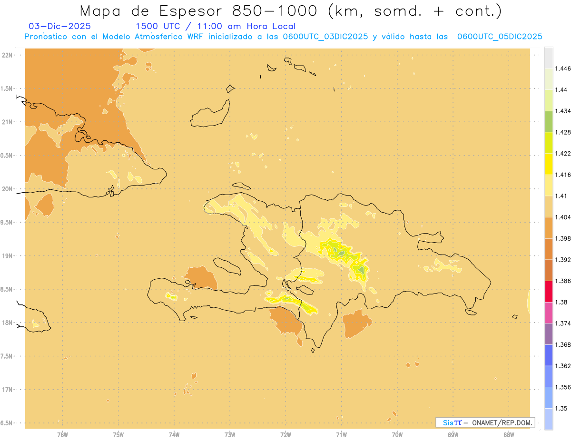
Task: Click the orange 1.398–1.404 colorbar segment
Action: point(549,227)
